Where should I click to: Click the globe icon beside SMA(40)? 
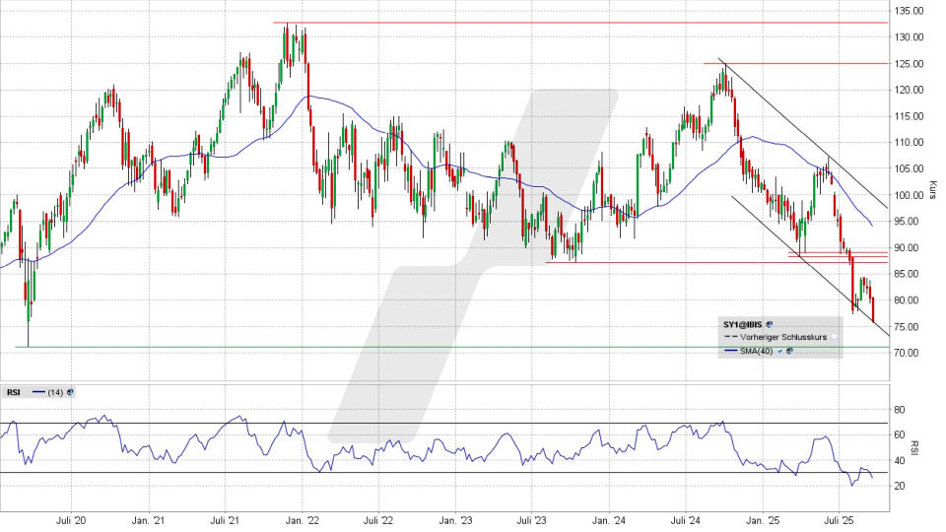788,351
